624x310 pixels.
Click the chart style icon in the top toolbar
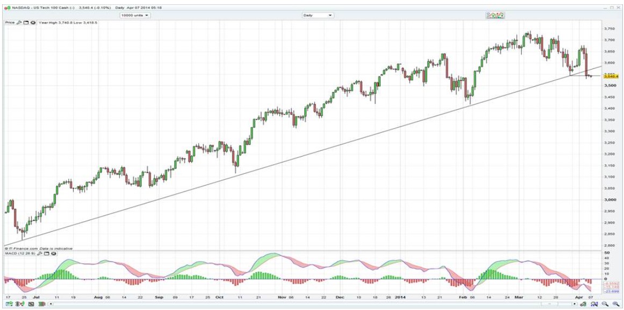point(495,15)
